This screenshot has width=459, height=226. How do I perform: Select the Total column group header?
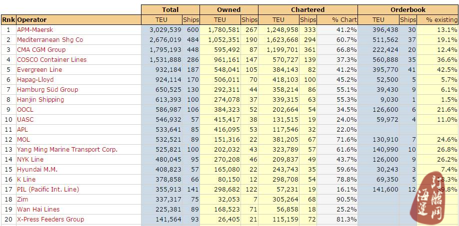[170, 9]
